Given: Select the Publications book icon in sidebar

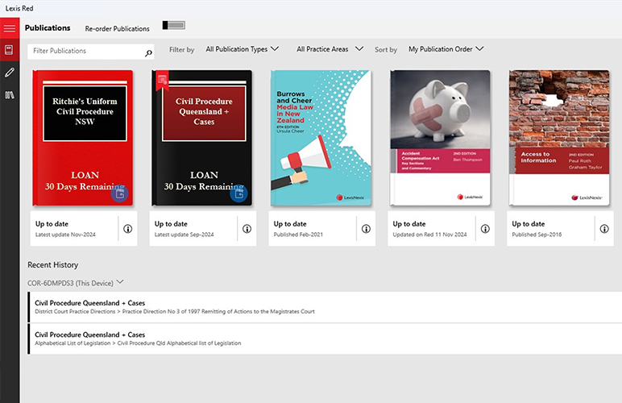Looking at the screenshot, I should coord(10,50).
